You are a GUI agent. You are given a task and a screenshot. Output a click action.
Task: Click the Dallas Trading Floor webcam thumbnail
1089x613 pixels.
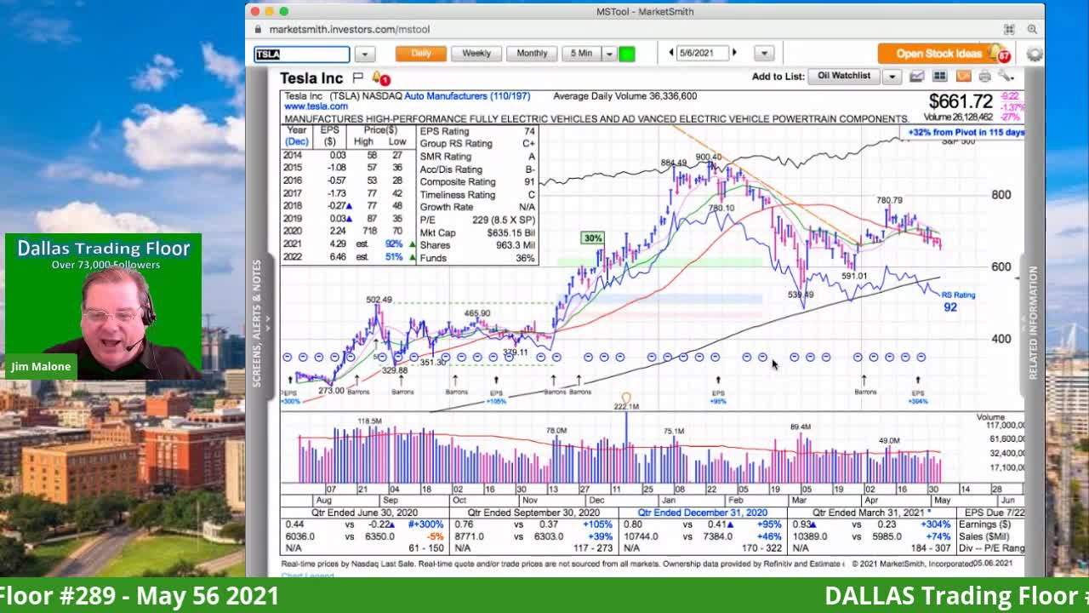pyautogui.click(x=103, y=306)
